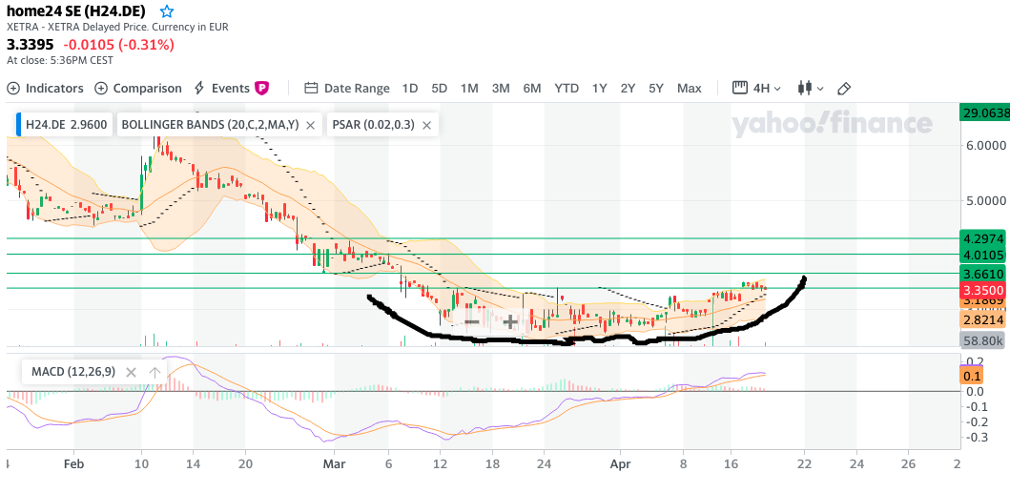Select the Max time range
The width and height of the screenshot is (1010, 493).
(x=690, y=89)
